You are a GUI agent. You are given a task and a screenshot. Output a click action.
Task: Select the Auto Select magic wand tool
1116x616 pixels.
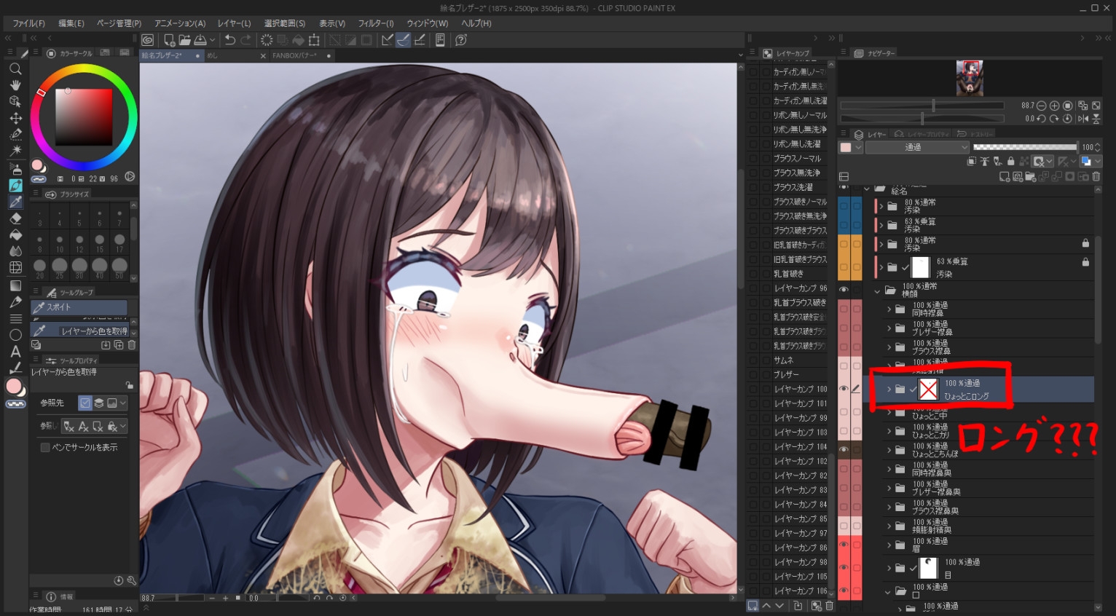point(15,150)
